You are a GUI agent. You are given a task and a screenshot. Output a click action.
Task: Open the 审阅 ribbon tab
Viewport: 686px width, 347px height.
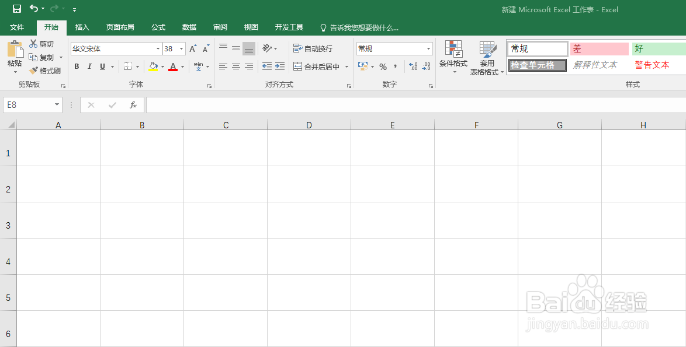tap(220, 27)
